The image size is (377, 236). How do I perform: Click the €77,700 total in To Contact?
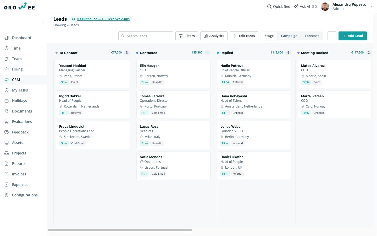tap(117, 52)
